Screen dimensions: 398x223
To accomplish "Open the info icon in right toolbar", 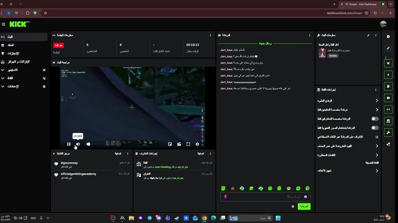I will (388, 37).
